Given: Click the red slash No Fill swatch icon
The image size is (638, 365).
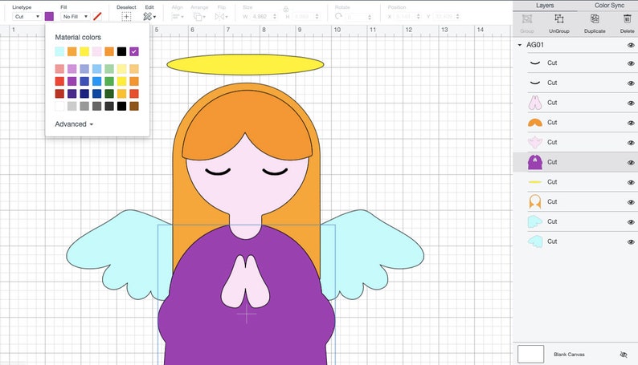Looking at the screenshot, I should point(97,16).
